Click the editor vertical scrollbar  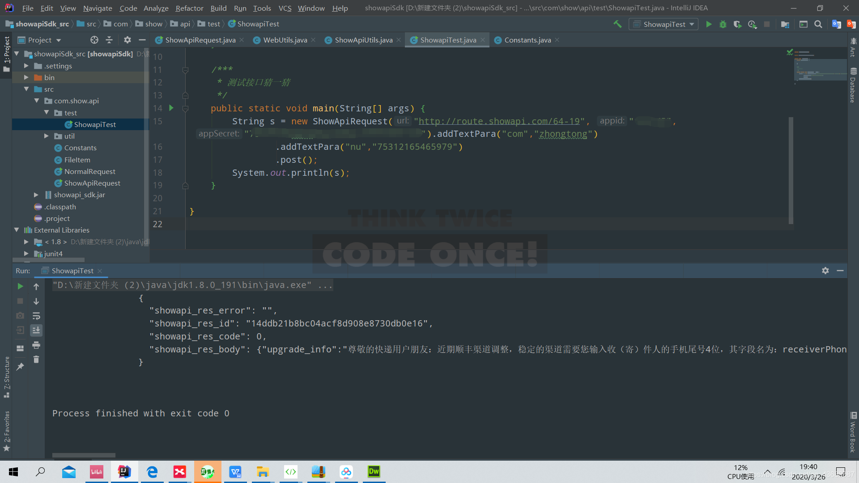(791, 170)
